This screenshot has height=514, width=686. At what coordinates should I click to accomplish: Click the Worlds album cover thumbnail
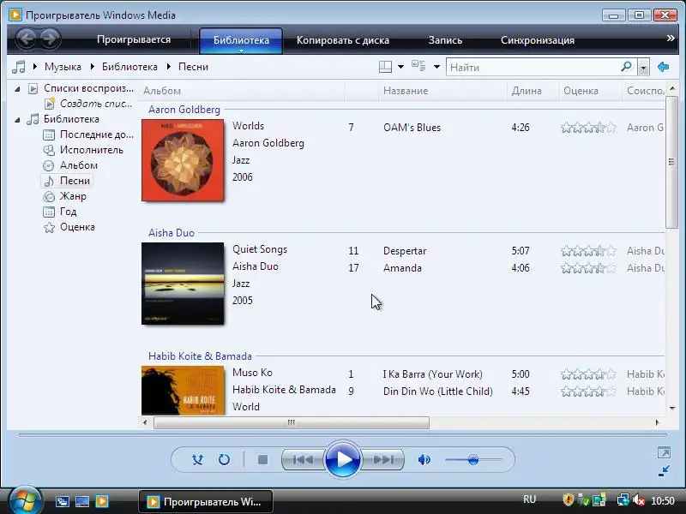(183, 160)
